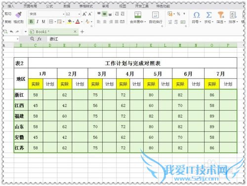Center text horizontally
This screenshot has width=247, height=186.
pyautogui.click(x=105, y=22)
